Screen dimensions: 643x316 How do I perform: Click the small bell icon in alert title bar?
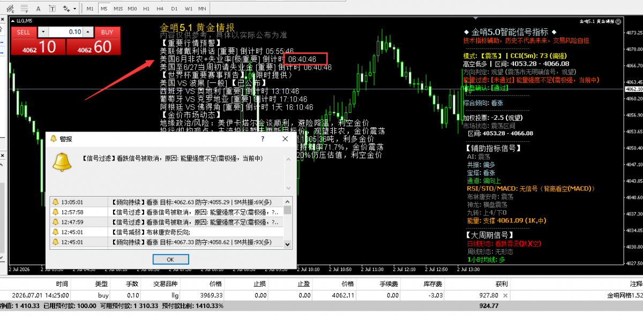tap(54, 139)
